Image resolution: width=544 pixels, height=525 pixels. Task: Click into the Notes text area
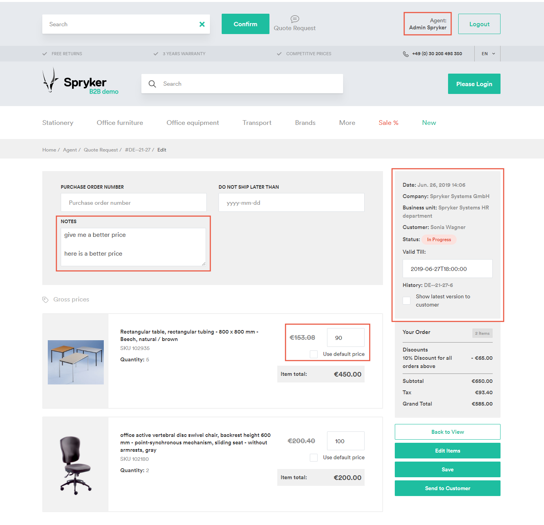pos(133,247)
